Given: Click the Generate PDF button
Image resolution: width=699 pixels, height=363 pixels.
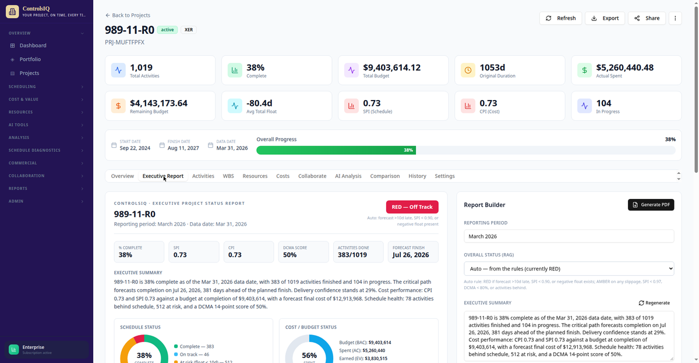Looking at the screenshot, I should 651,205.
